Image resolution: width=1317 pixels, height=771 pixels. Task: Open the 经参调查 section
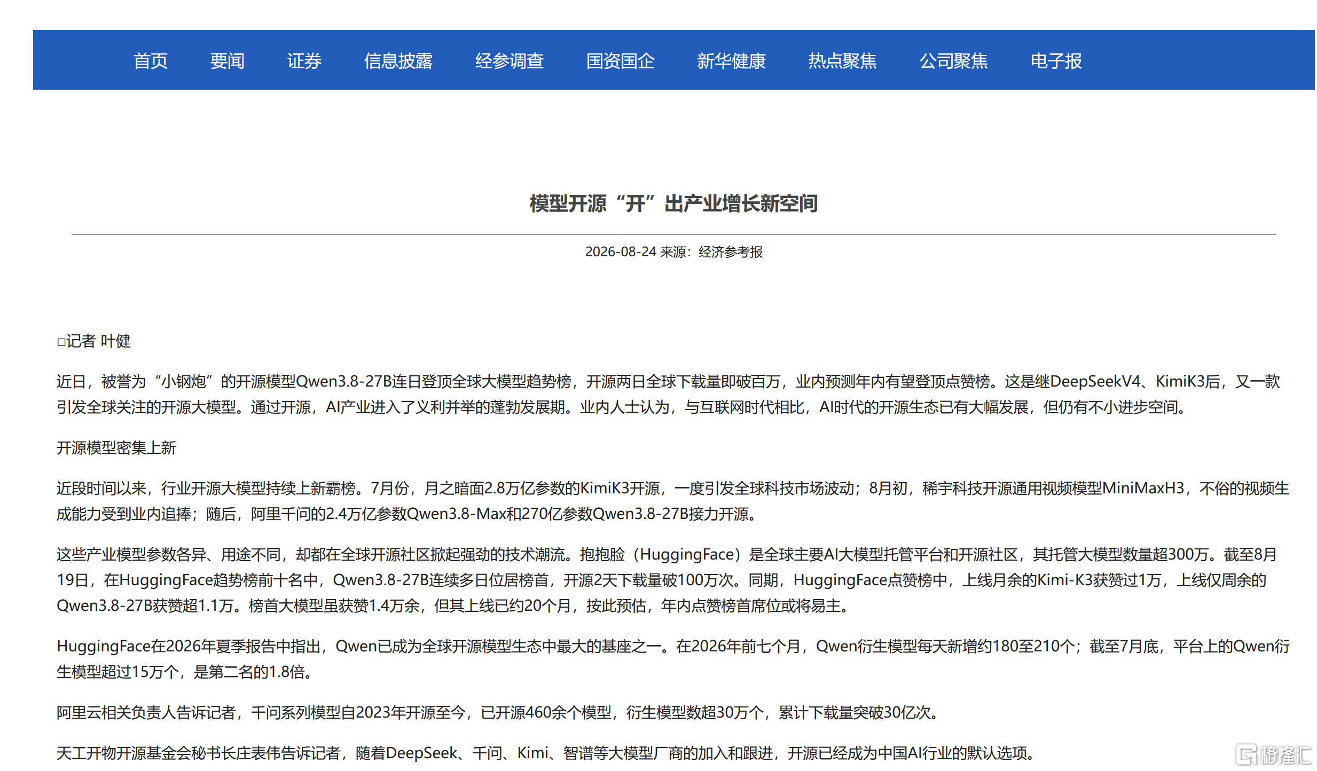[509, 61]
